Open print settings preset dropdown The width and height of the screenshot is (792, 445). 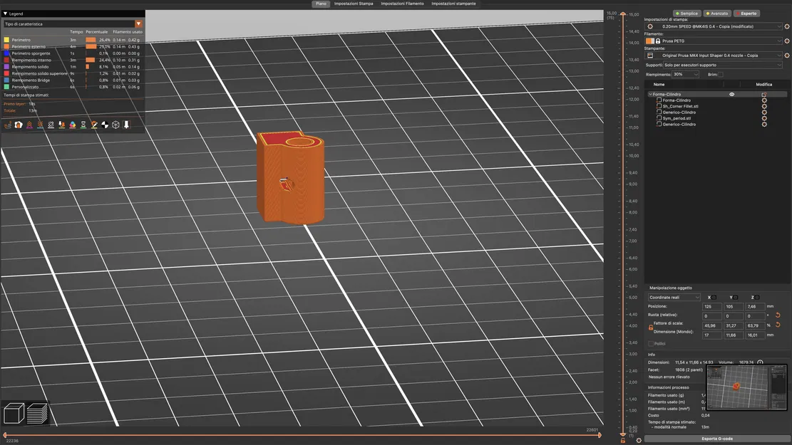(x=714, y=26)
